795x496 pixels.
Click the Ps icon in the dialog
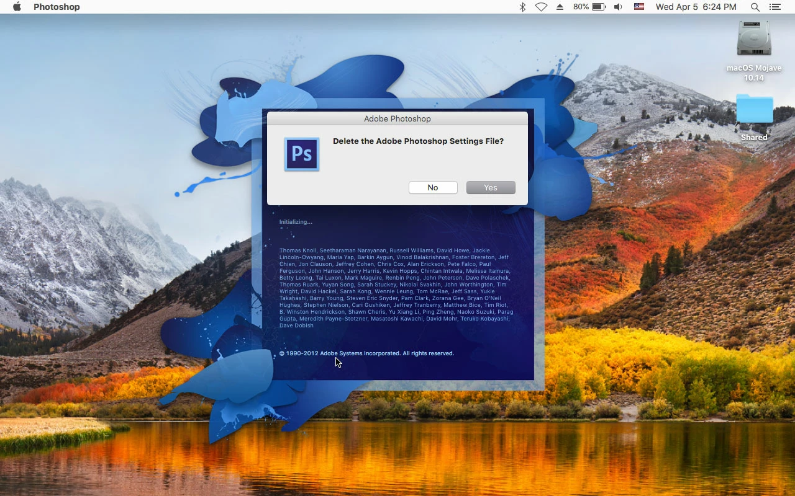point(302,154)
